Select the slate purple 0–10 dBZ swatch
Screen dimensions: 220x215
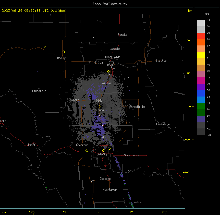click(201, 119)
